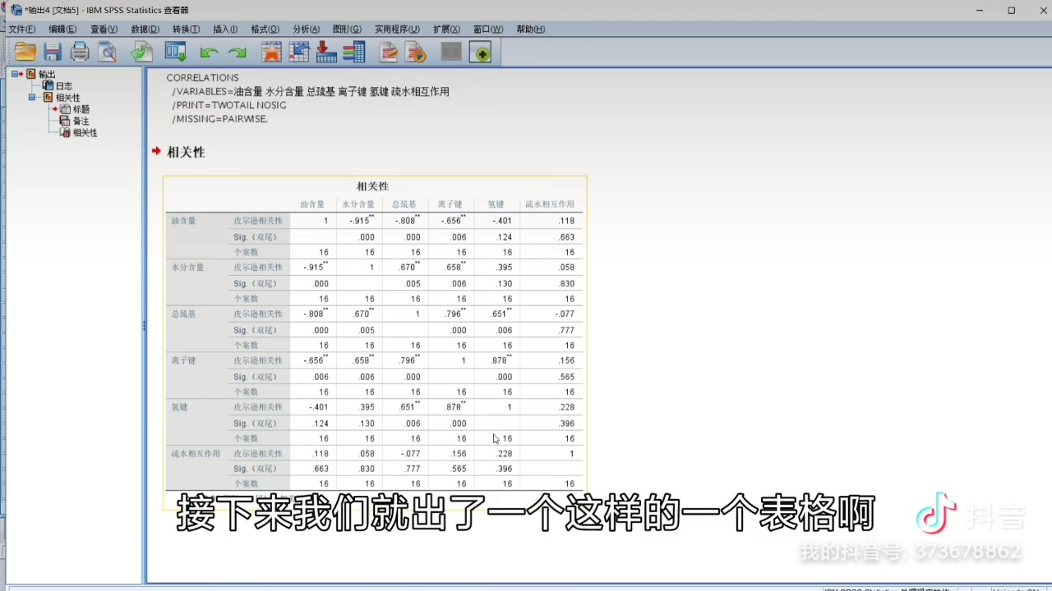
Task: Save the output document
Action: 53,53
